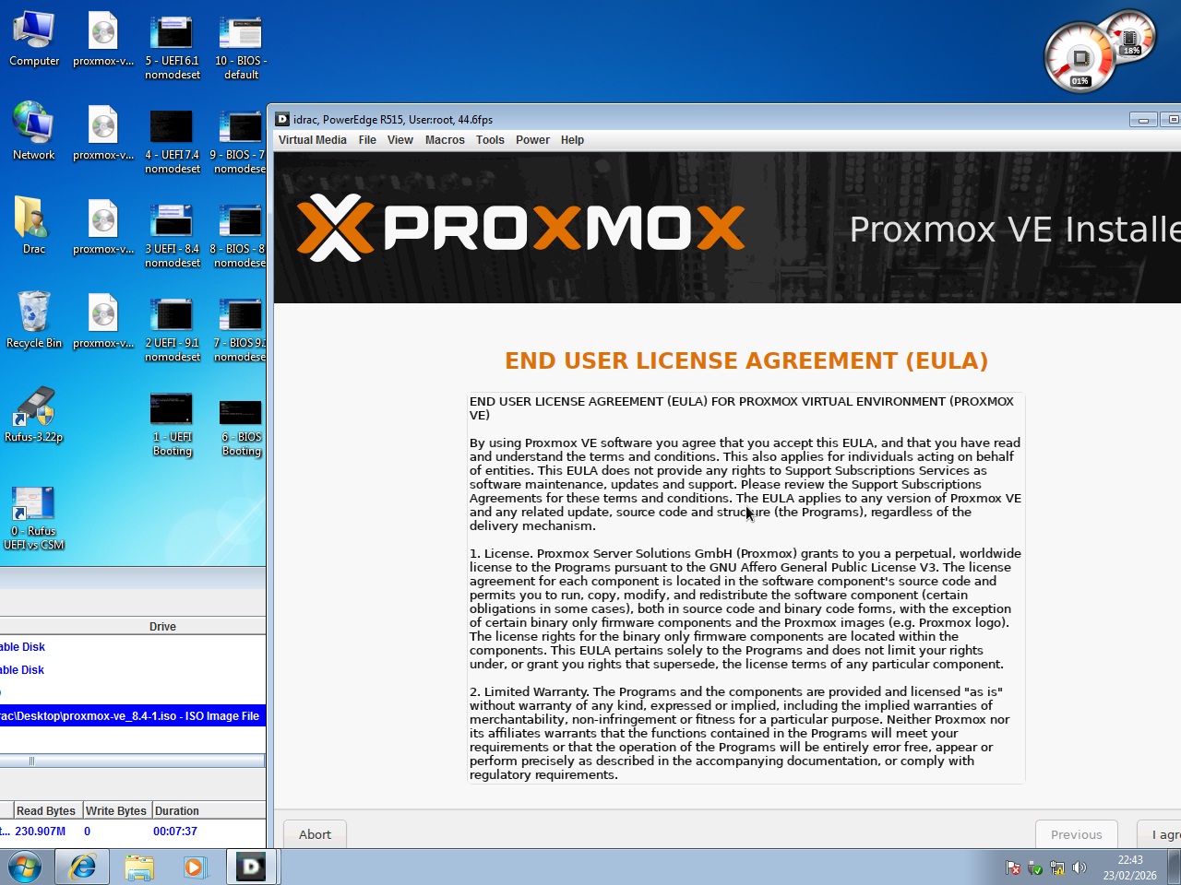Open the Computer desktop icon

point(34,39)
